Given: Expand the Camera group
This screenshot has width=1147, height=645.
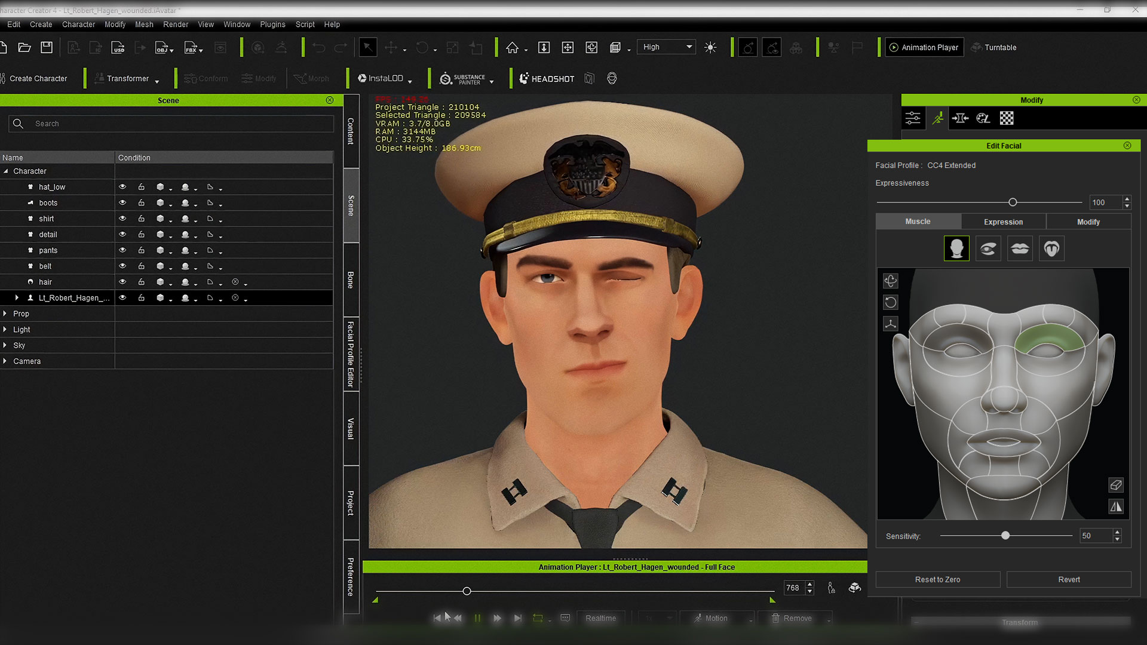Looking at the screenshot, I should pos(5,361).
